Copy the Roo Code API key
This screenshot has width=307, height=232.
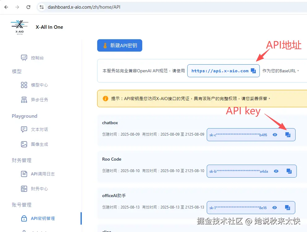(289, 171)
